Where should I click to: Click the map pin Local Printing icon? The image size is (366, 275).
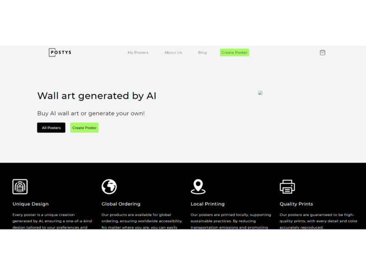pos(198,187)
